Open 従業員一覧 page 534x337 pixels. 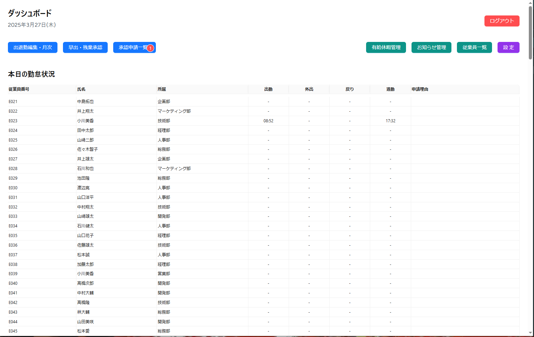pyautogui.click(x=474, y=47)
